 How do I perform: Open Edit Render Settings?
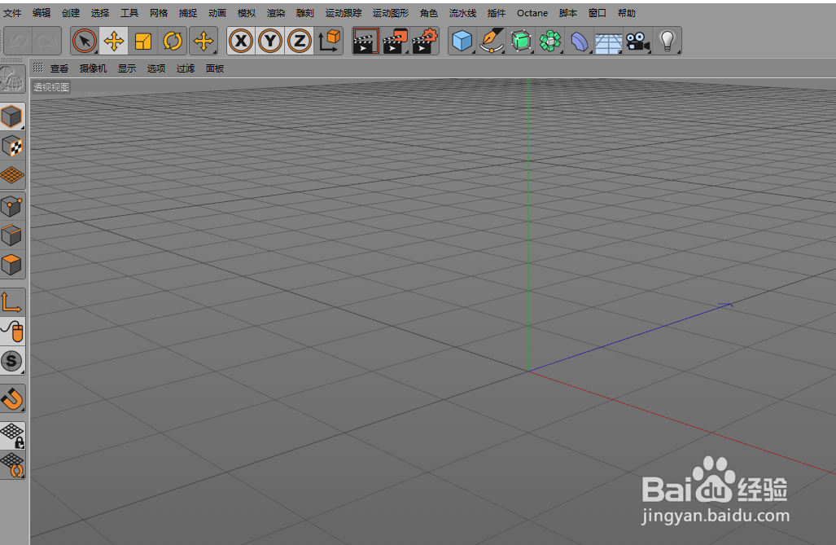click(425, 41)
